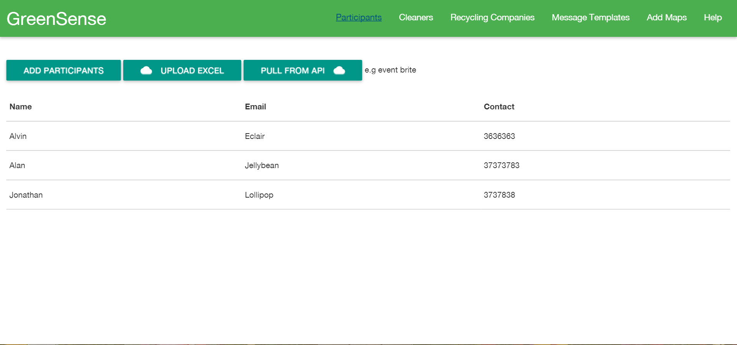
Task: Select the Alan name cell
Action: [x=17, y=165]
